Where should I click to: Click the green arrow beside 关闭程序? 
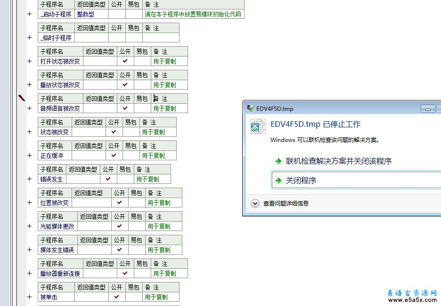tap(278, 181)
